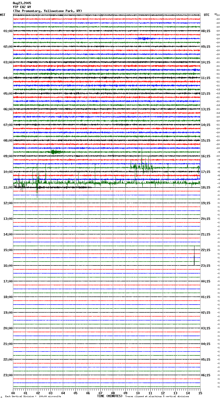
Task: Click the TIME (MINUTES) axis title
Action: click(x=110, y=396)
